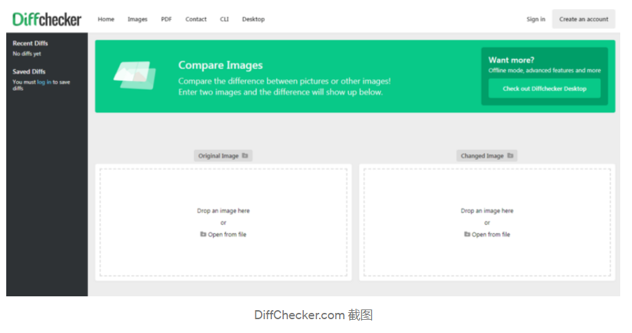
Task: Click the Compare Images picture icon
Action: click(134, 75)
